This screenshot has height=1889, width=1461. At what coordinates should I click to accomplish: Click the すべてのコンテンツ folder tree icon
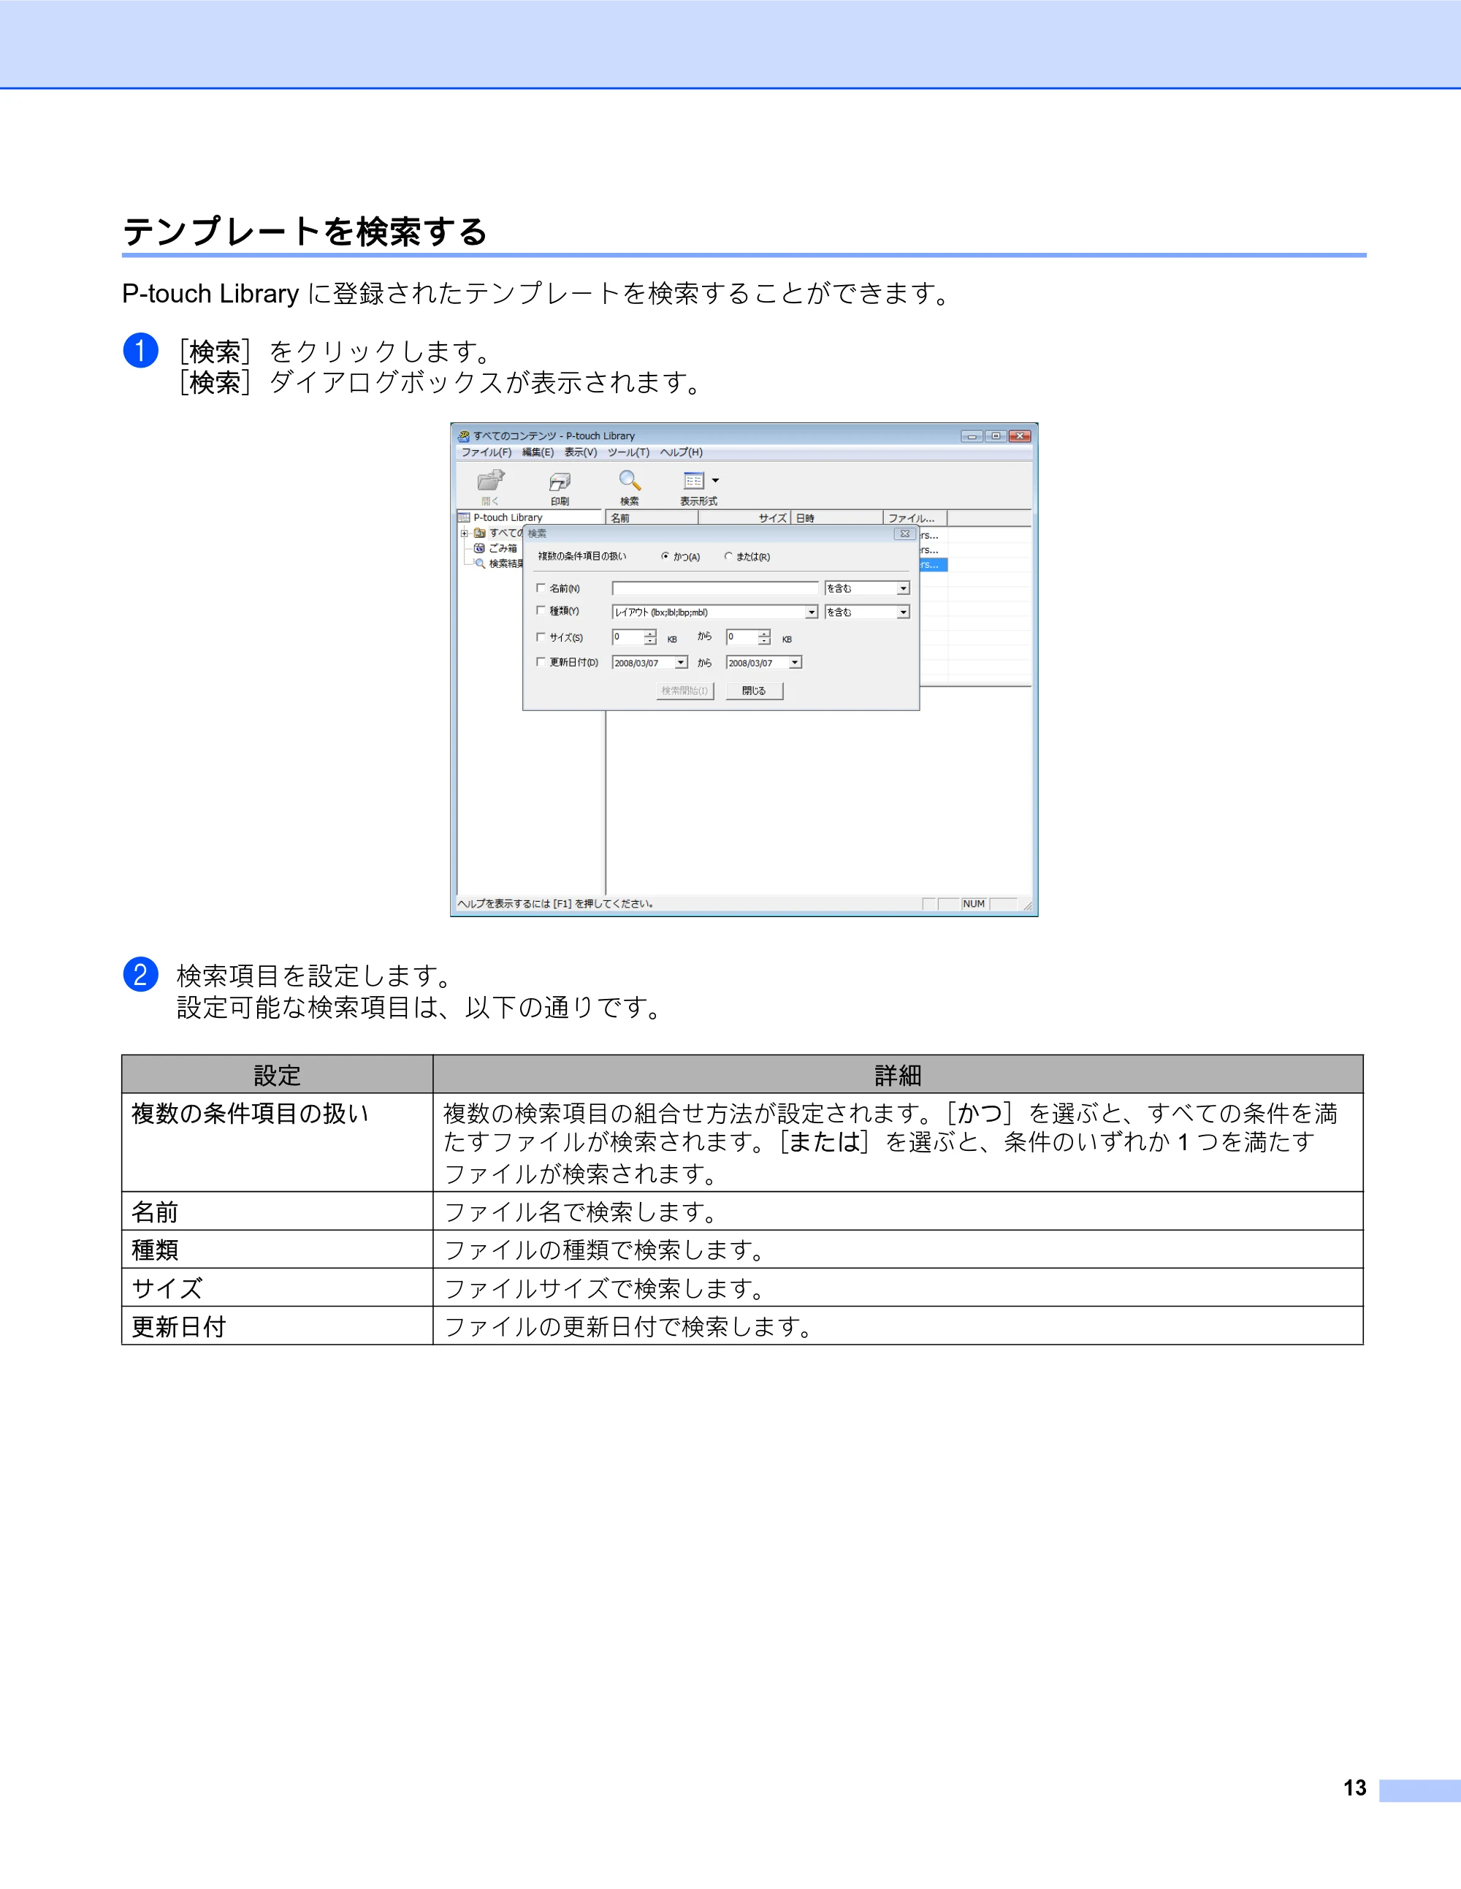[x=480, y=533]
